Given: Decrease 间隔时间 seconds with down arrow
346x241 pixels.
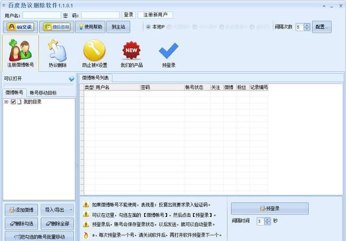Looking at the screenshot, I should click(267, 223).
